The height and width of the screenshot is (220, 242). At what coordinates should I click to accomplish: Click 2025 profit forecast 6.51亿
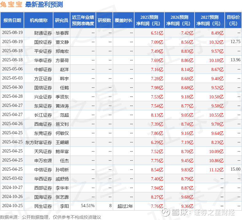point(157,33)
